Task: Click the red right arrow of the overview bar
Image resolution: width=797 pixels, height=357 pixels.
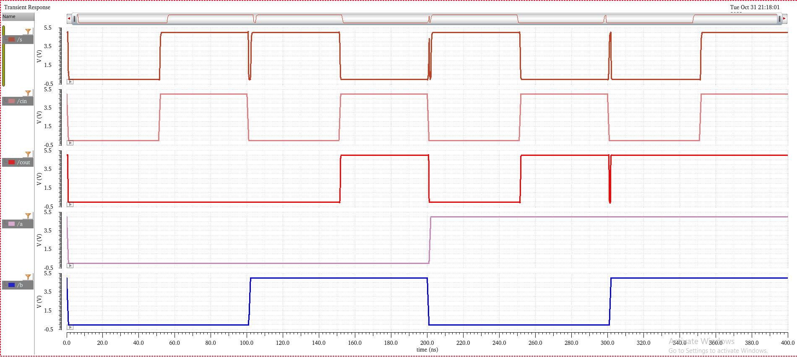Action: click(x=784, y=18)
